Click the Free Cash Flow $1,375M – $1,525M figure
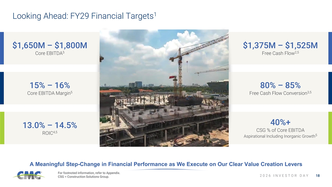This screenshot has height=187, width=332. click(280, 45)
